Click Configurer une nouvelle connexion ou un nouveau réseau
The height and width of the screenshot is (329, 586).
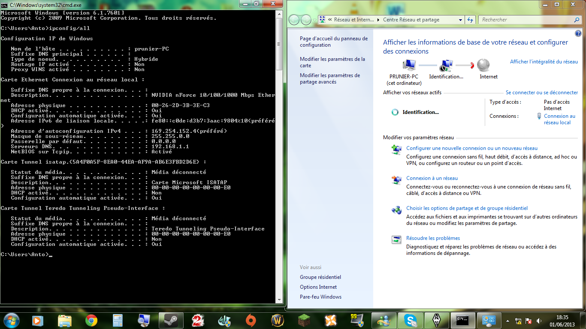click(471, 148)
